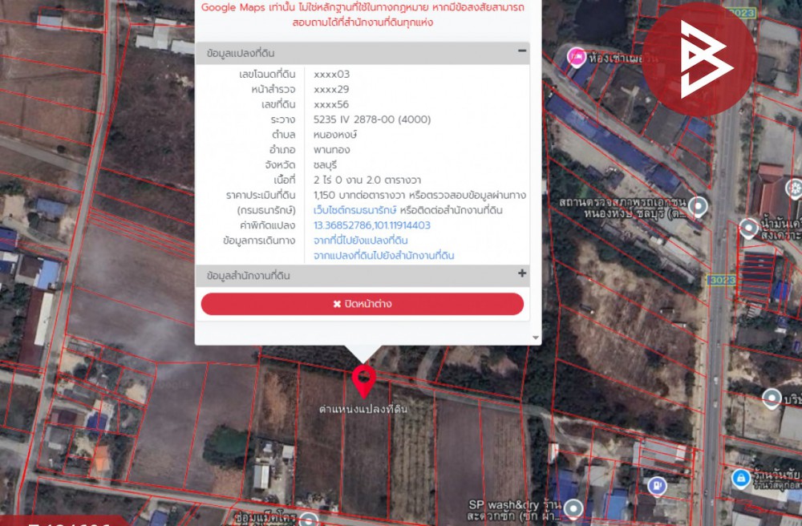Screen dimensions: 802x526
Task: Click the gray marker above the shopping marker
Action: tap(772, 398)
